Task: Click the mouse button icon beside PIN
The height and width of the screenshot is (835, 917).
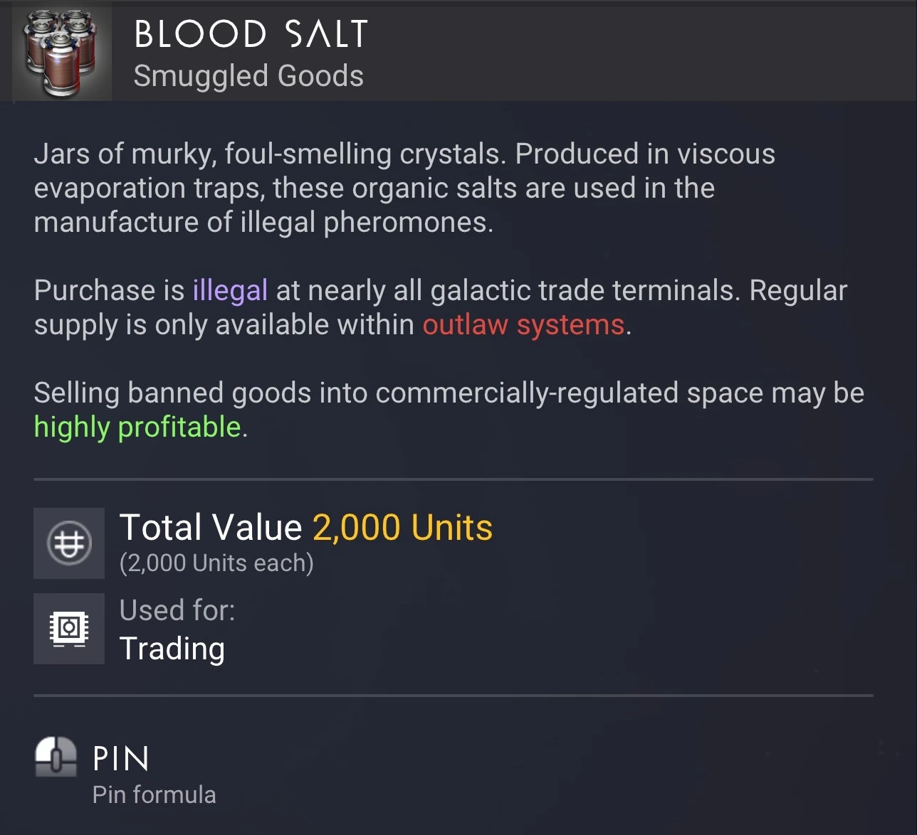Action: [x=56, y=757]
